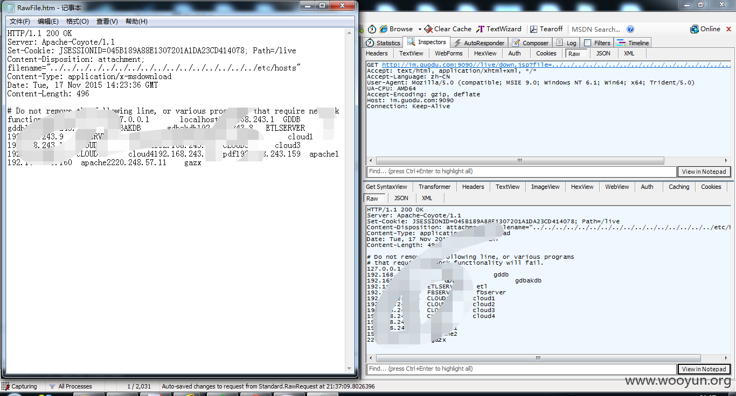This screenshot has width=736, height=396.
Task: Open the Statistics tab
Action: 383,43
